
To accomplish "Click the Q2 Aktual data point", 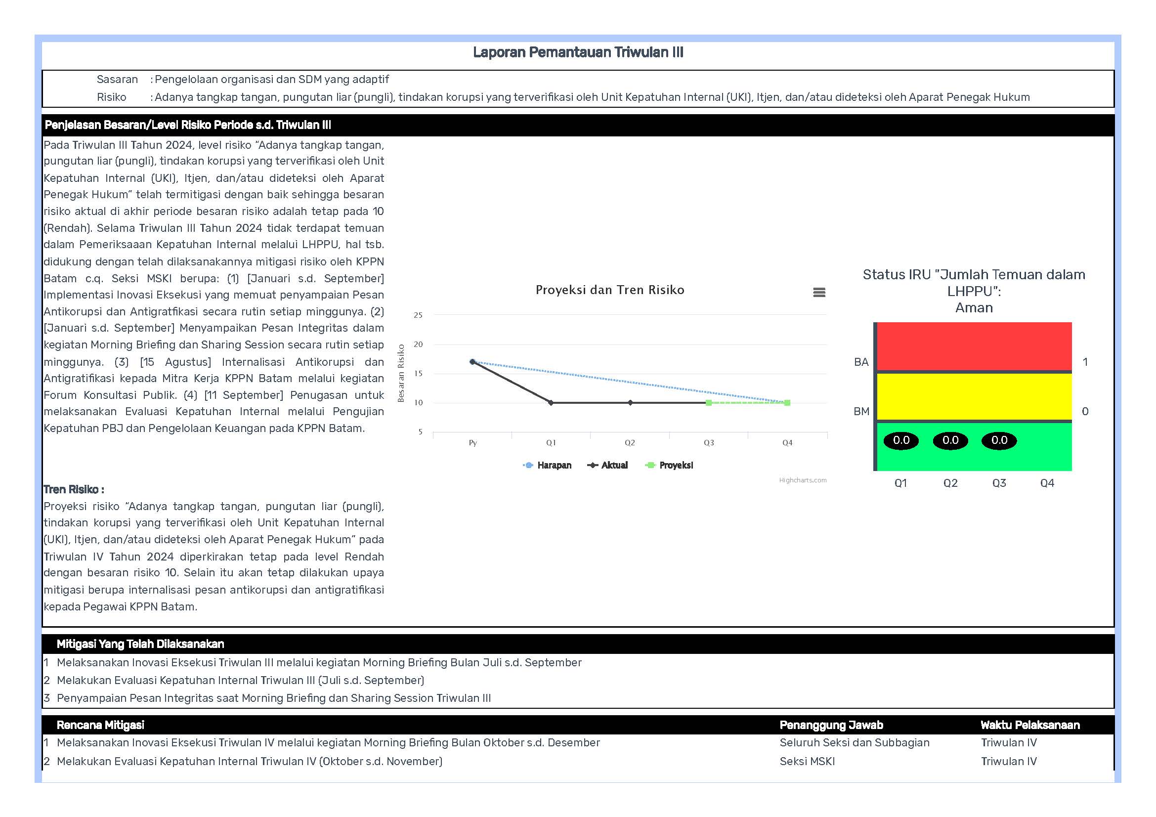I will click(630, 403).
